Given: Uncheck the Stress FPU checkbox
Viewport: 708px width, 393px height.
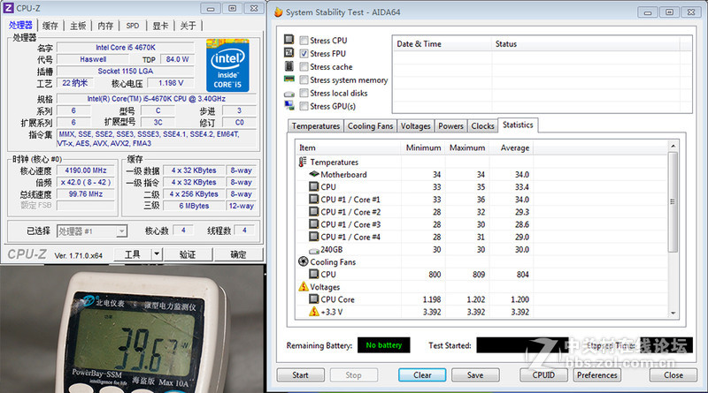Looking at the screenshot, I should pyautogui.click(x=304, y=54).
